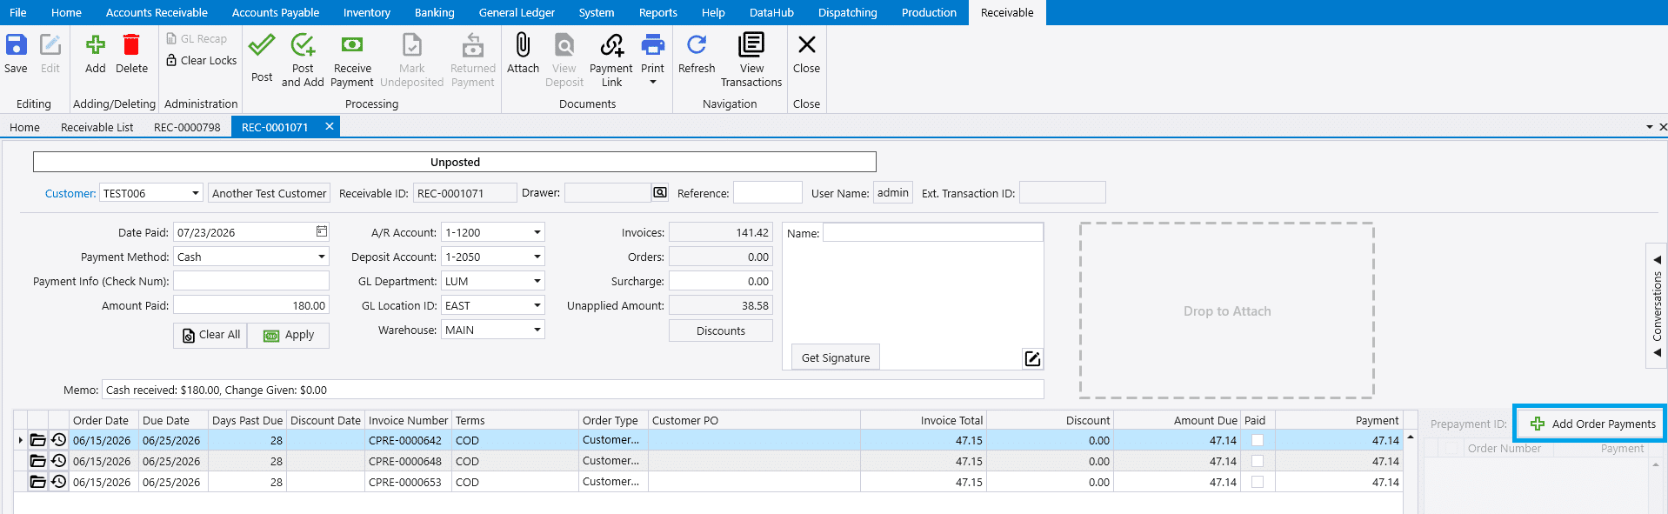Open GL Recap in Administration group

[x=197, y=39]
